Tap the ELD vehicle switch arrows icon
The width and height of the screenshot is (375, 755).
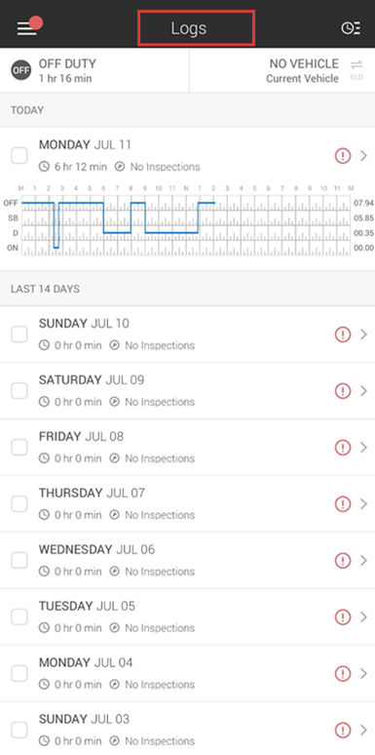pyautogui.click(x=356, y=69)
